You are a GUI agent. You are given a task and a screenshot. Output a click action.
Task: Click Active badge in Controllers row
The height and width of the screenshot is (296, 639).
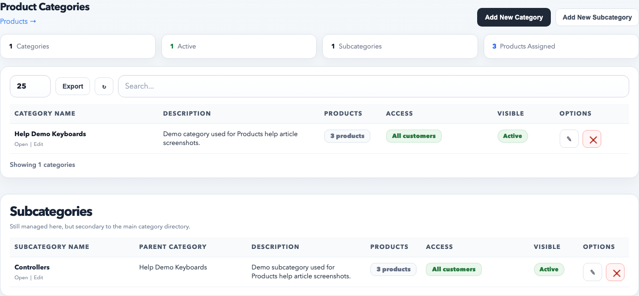coord(549,269)
